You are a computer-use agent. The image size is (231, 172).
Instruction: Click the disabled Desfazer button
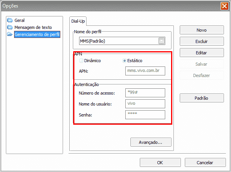pyautogui.click(x=202, y=75)
